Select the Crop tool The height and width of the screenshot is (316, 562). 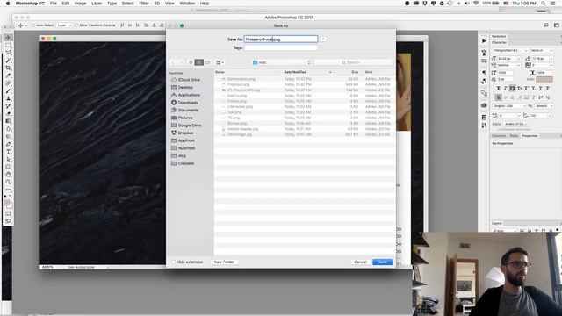(x=8, y=68)
